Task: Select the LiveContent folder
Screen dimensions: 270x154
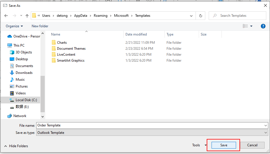Action: point(66,55)
